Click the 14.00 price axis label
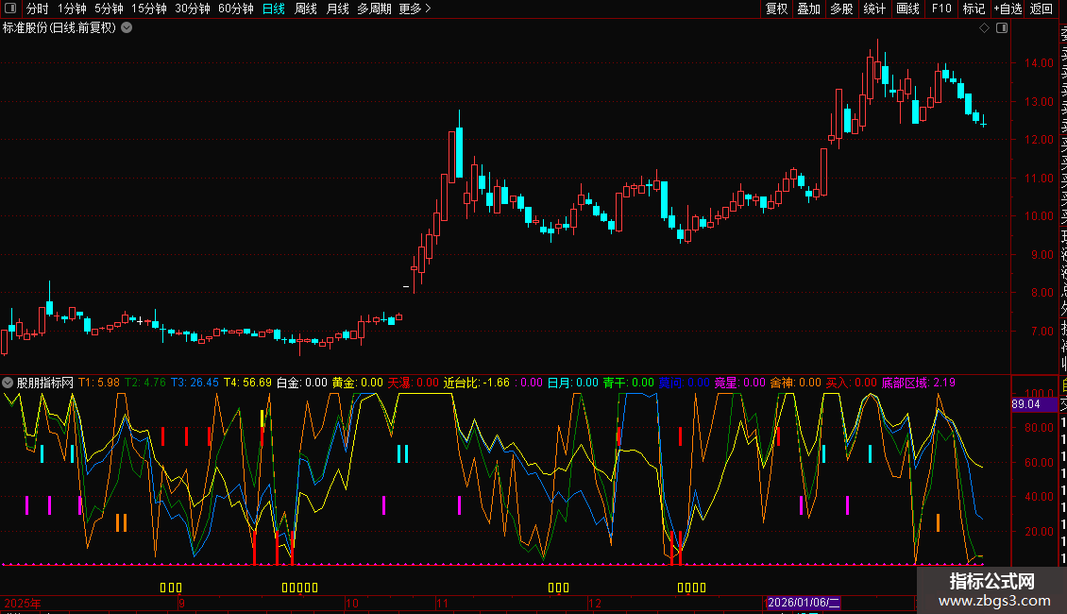The image size is (1067, 614). coord(1039,63)
